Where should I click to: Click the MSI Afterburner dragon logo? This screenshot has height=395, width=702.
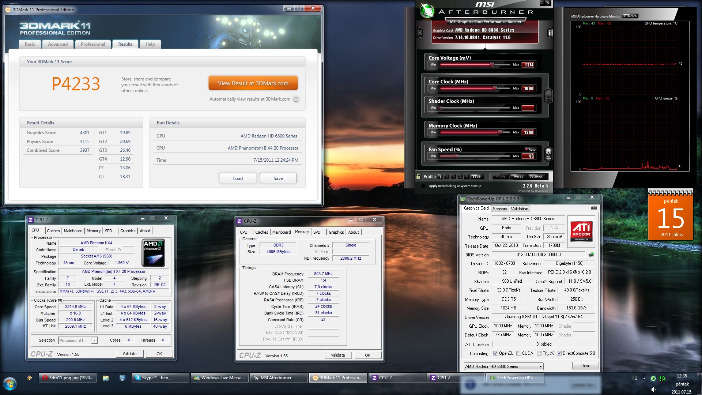point(426,11)
